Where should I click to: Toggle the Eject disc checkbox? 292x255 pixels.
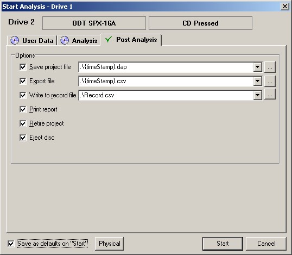click(23, 138)
